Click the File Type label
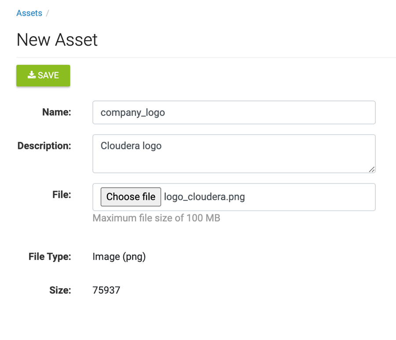This screenshot has height=340, width=396. (50, 257)
